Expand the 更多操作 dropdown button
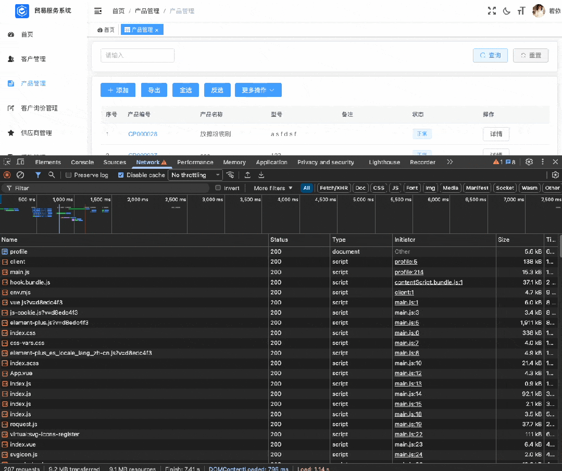This screenshot has height=471, width=562. [x=258, y=90]
